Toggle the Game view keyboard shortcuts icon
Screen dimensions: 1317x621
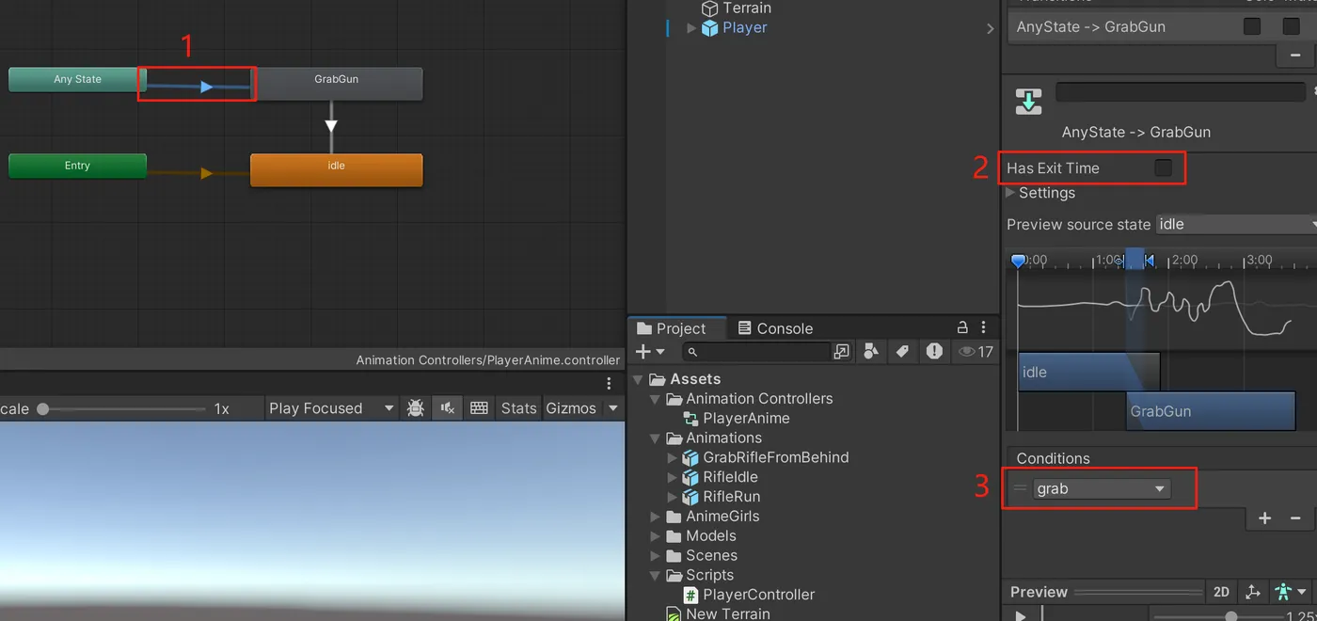pos(479,407)
